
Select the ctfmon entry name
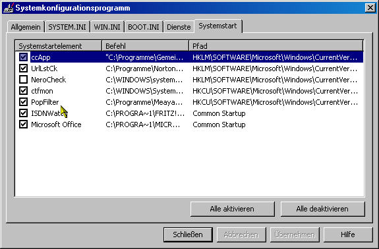(x=42, y=91)
